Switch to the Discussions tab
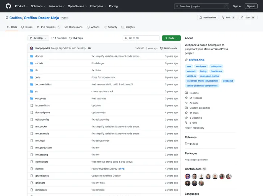 (73, 27)
